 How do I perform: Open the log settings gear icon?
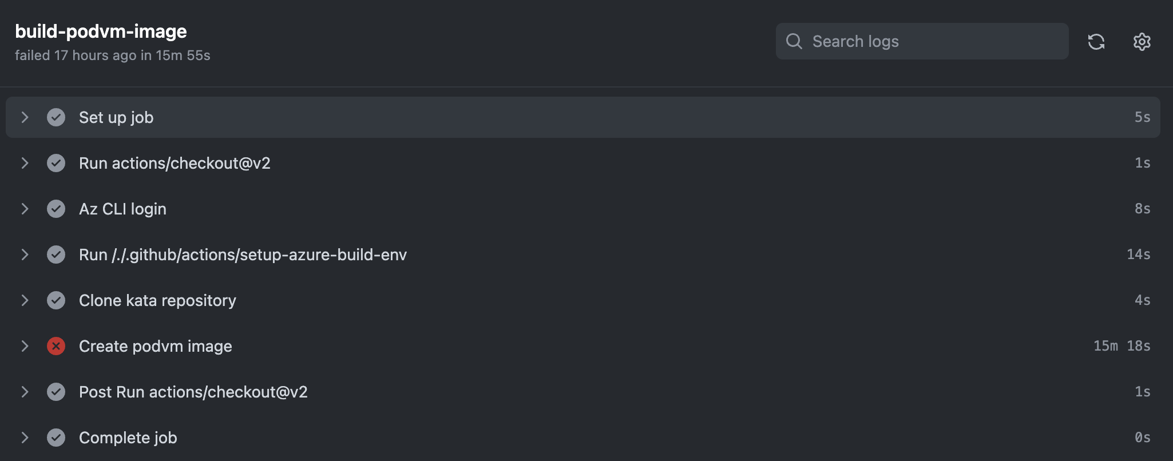1142,41
